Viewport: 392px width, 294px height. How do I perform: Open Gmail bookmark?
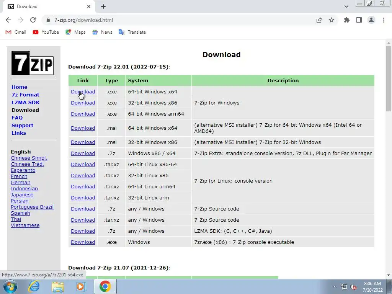click(x=16, y=32)
